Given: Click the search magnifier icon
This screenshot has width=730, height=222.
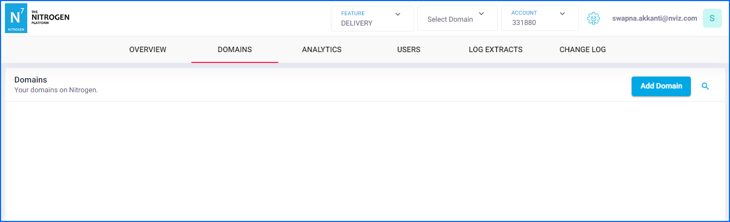Looking at the screenshot, I should (705, 86).
